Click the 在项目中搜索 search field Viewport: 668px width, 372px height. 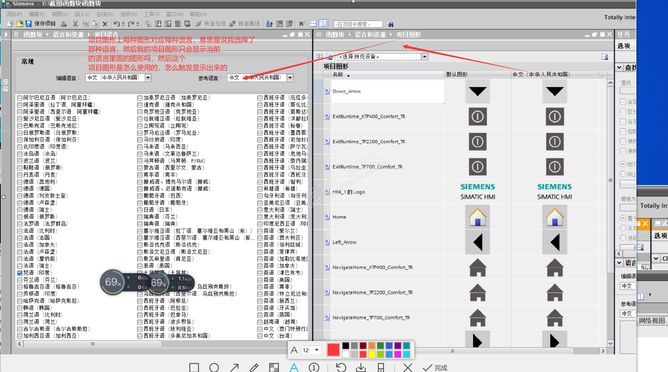coord(358,24)
